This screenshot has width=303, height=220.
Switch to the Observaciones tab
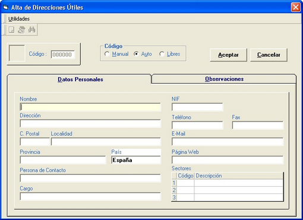point(224,79)
